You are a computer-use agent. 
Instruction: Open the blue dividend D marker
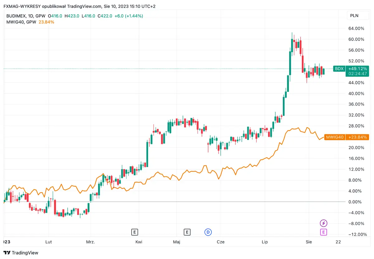click(x=208, y=232)
